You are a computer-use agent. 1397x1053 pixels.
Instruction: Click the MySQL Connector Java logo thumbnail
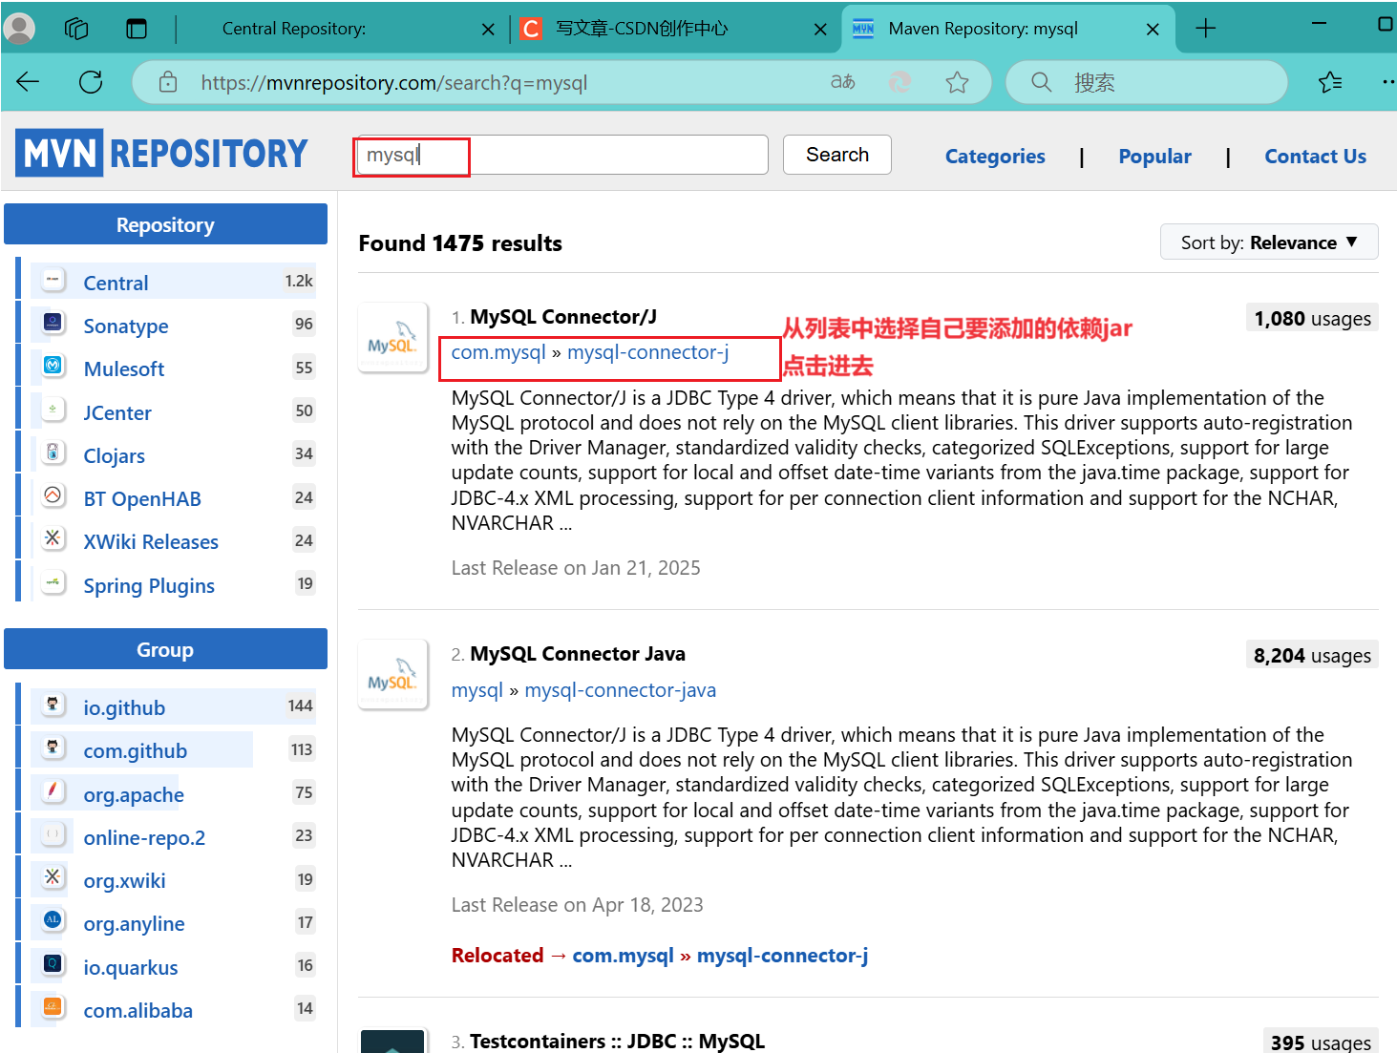point(392,675)
